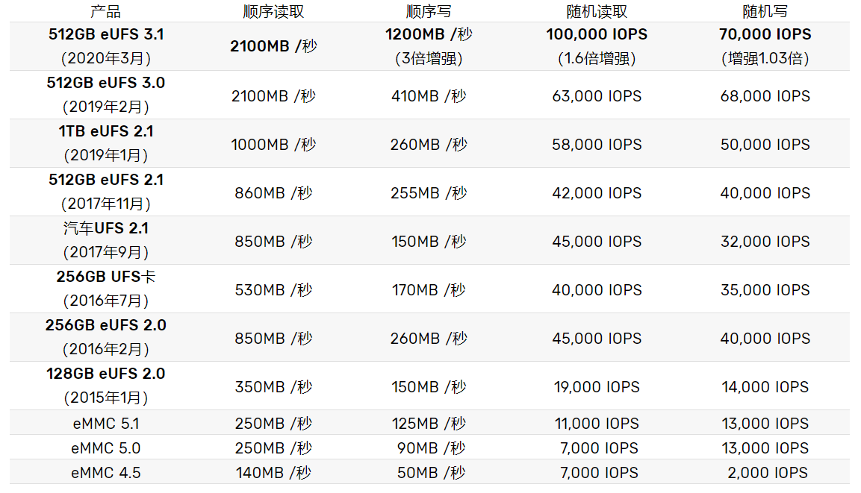This screenshot has width=861, height=493.
Task: Select the 512GB eUFS 3.0 product cell
Action: coord(106,94)
